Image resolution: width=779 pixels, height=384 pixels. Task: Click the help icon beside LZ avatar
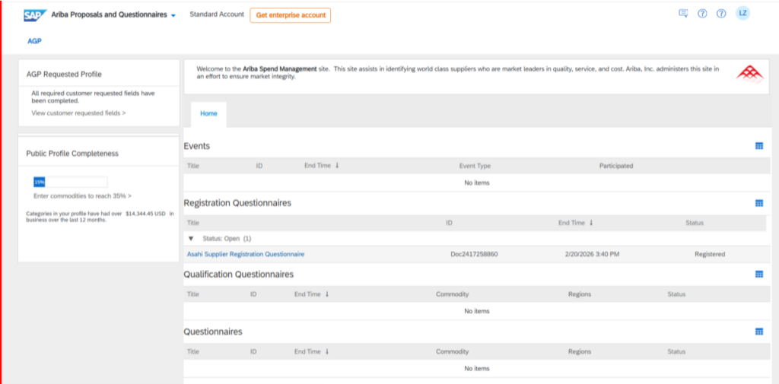pos(721,14)
